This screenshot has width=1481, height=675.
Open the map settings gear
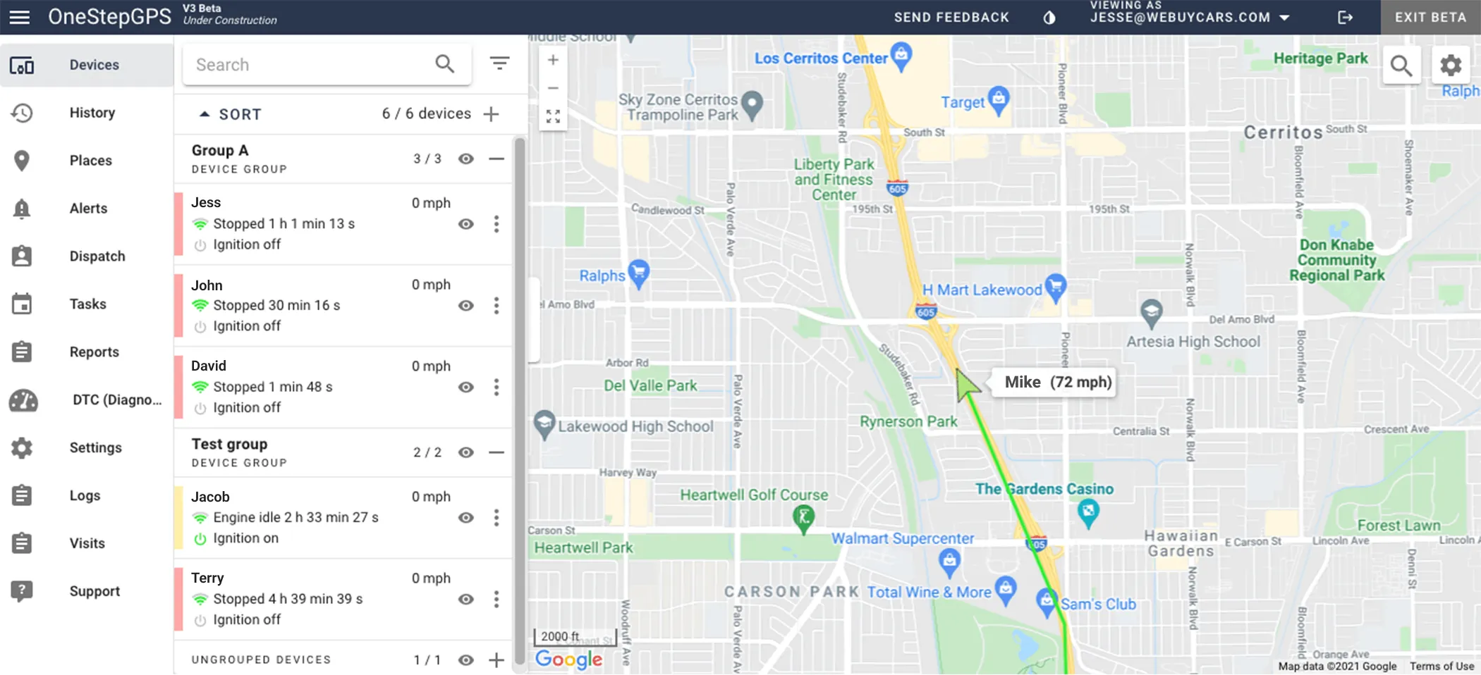click(1451, 65)
